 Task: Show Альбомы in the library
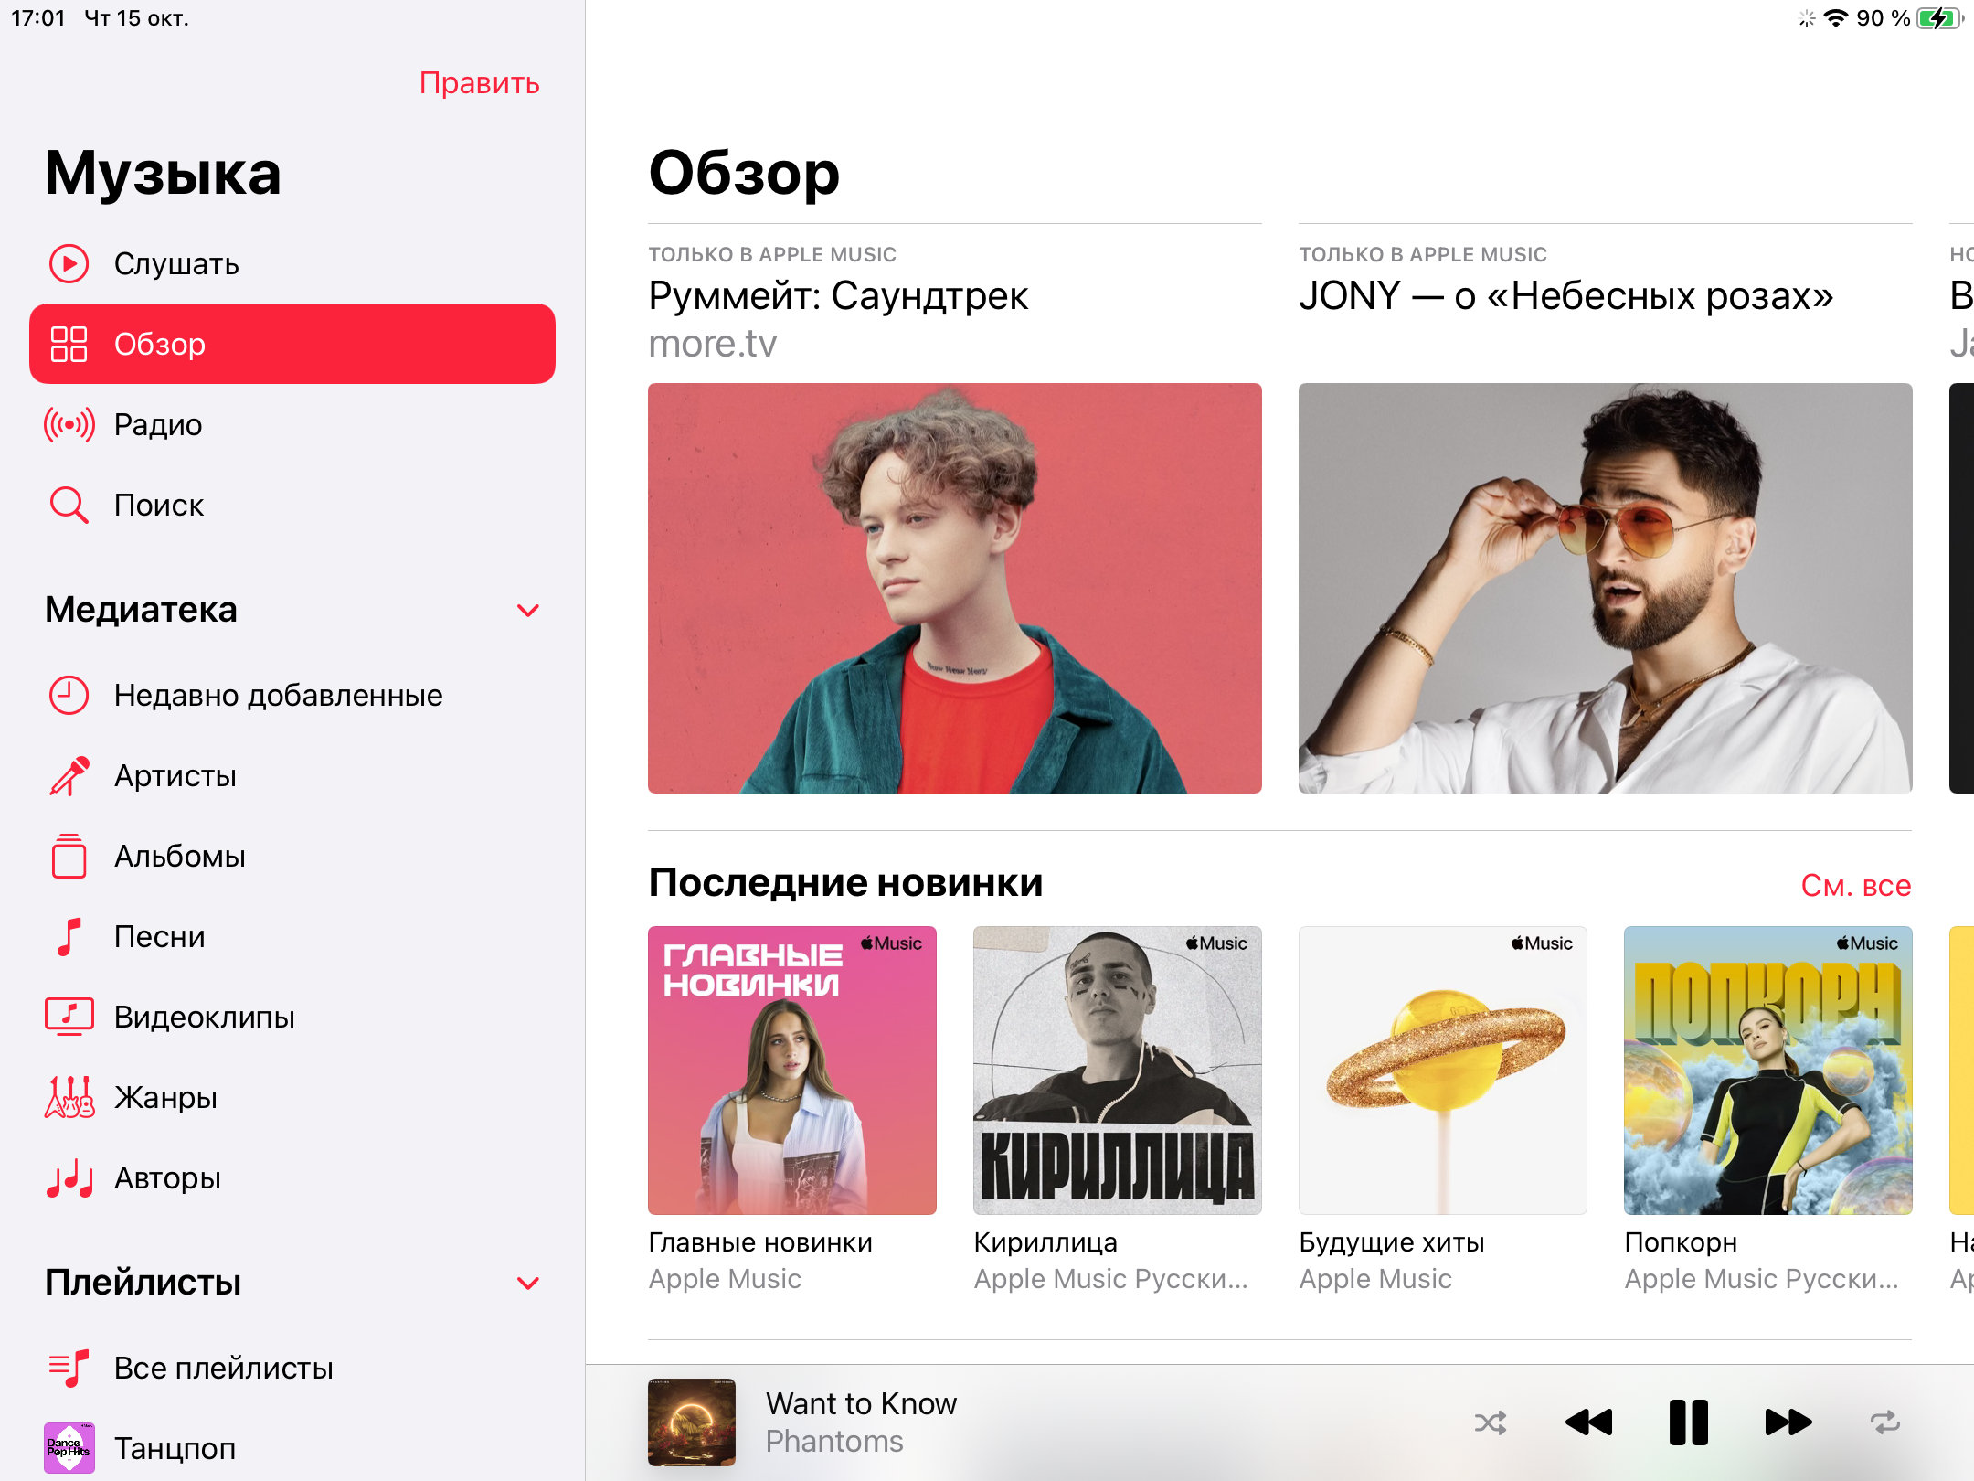tap(292, 857)
